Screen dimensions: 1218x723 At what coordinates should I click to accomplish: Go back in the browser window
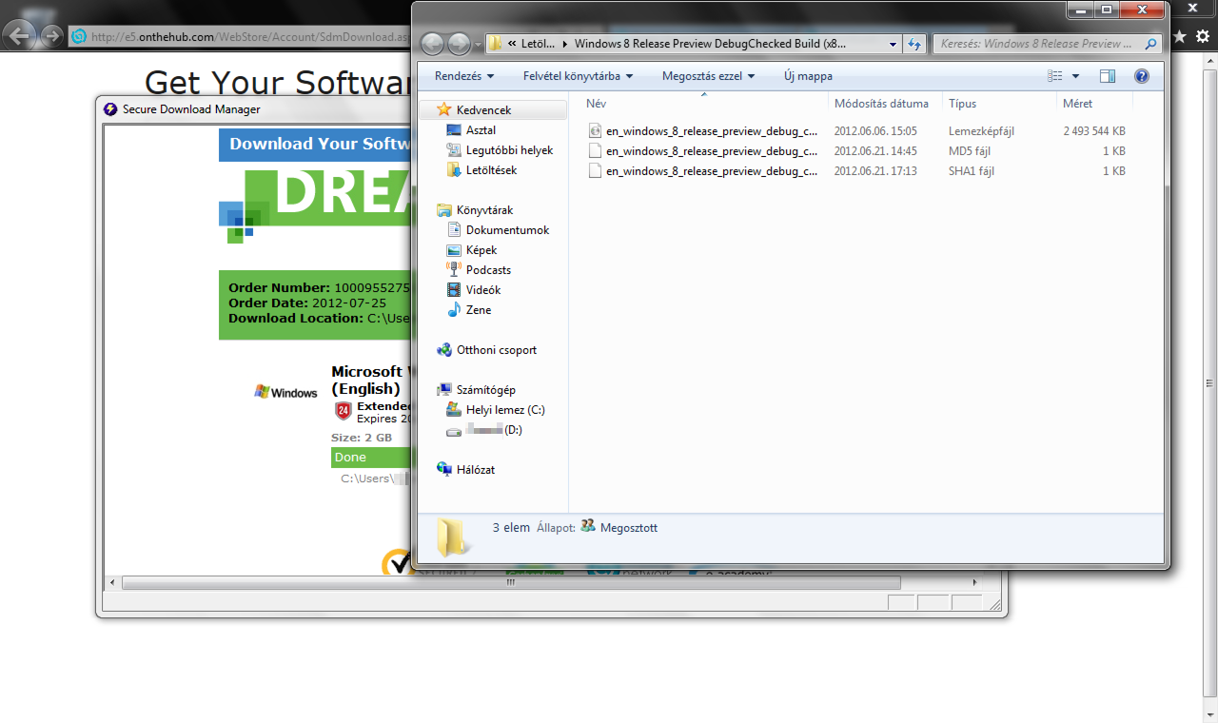19,36
